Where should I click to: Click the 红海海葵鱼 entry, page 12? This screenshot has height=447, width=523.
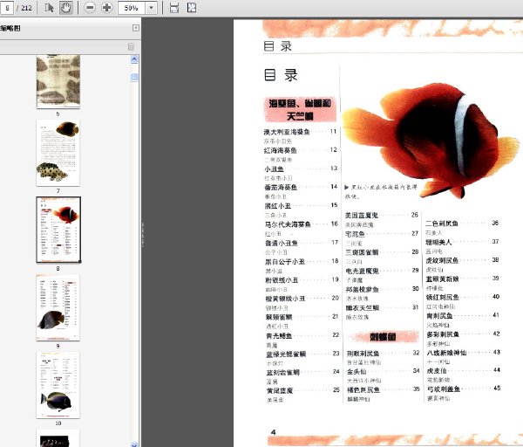click(300, 150)
